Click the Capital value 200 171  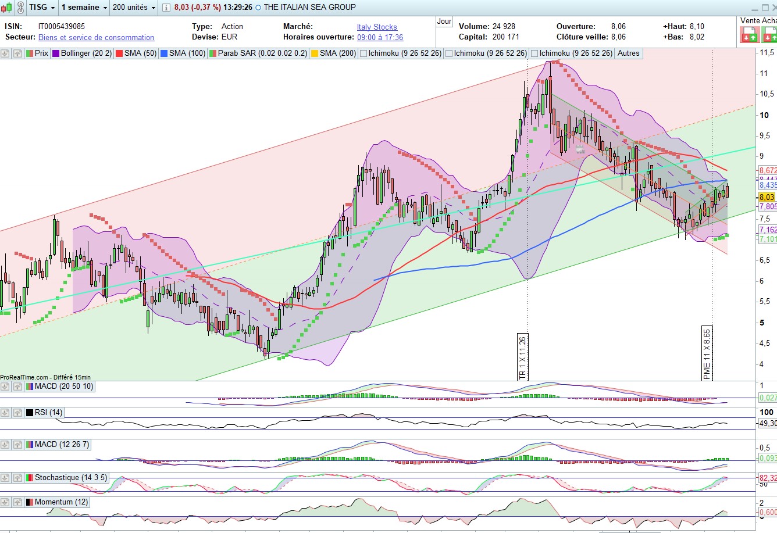(505, 37)
